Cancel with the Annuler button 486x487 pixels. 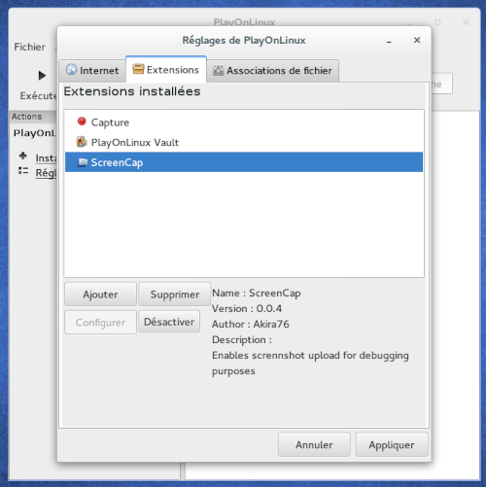[x=314, y=444]
